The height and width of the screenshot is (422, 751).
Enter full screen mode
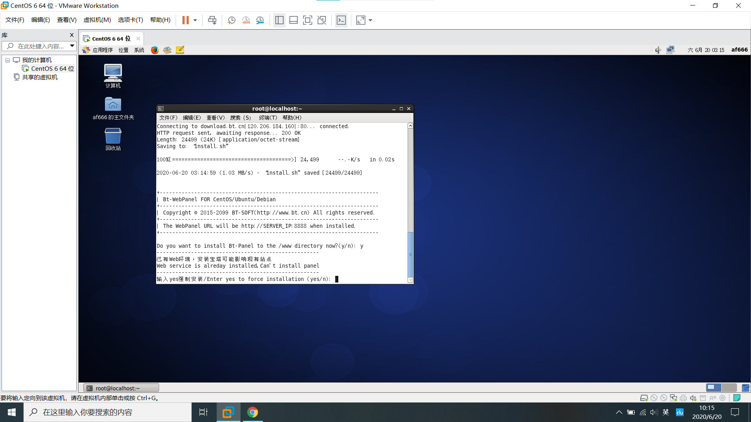pyautogui.click(x=307, y=20)
